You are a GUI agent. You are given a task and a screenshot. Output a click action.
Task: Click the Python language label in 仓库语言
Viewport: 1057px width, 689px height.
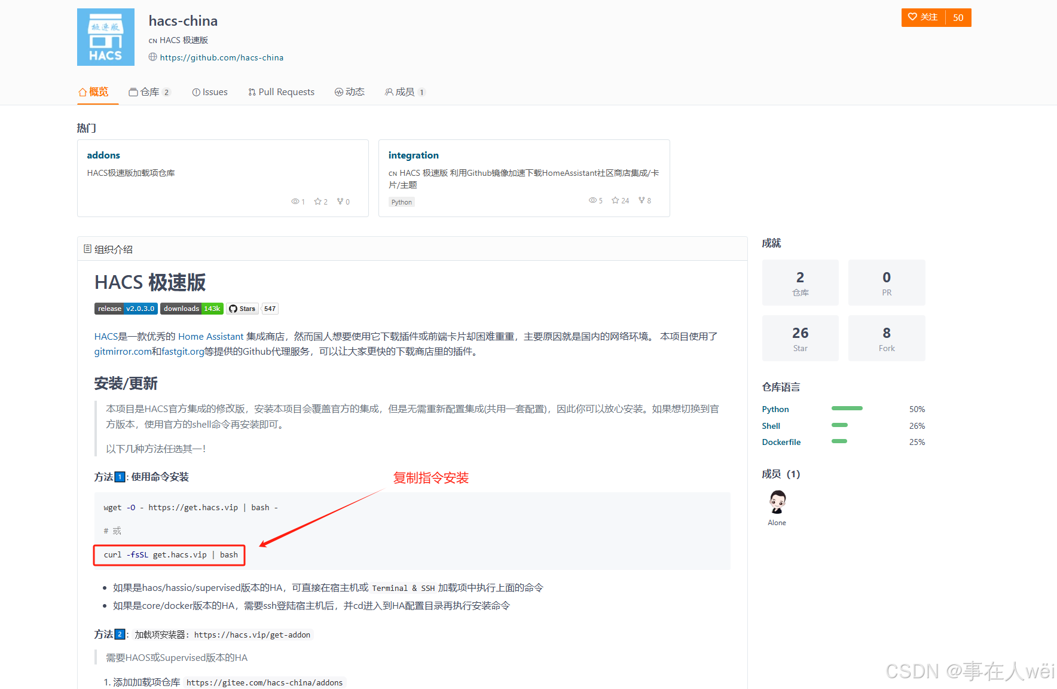click(x=775, y=409)
